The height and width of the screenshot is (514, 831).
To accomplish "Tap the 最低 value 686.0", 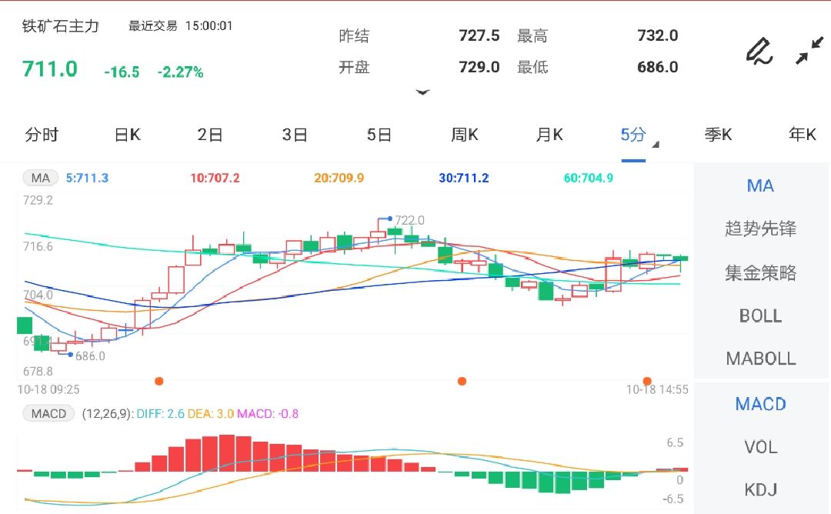I will tap(658, 67).
